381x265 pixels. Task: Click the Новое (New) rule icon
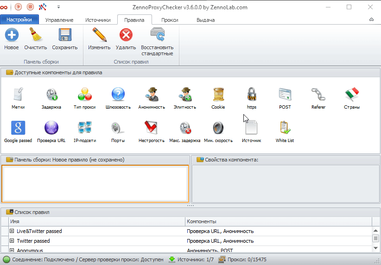pos(12,36)
